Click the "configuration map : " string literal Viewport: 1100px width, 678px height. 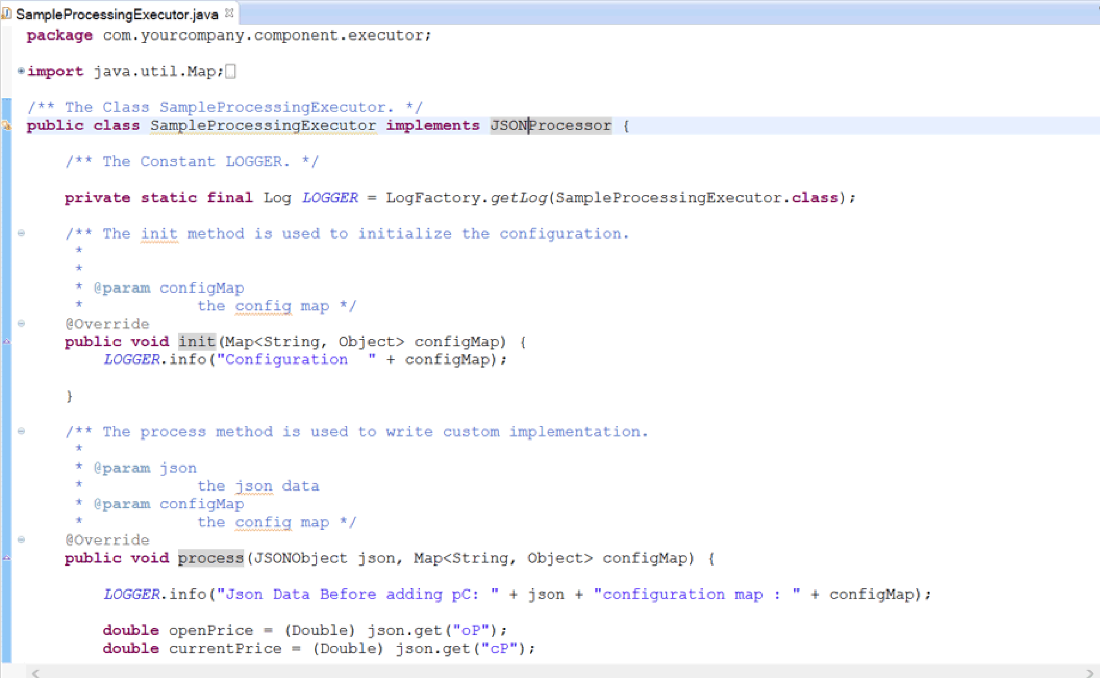(697, 595)
